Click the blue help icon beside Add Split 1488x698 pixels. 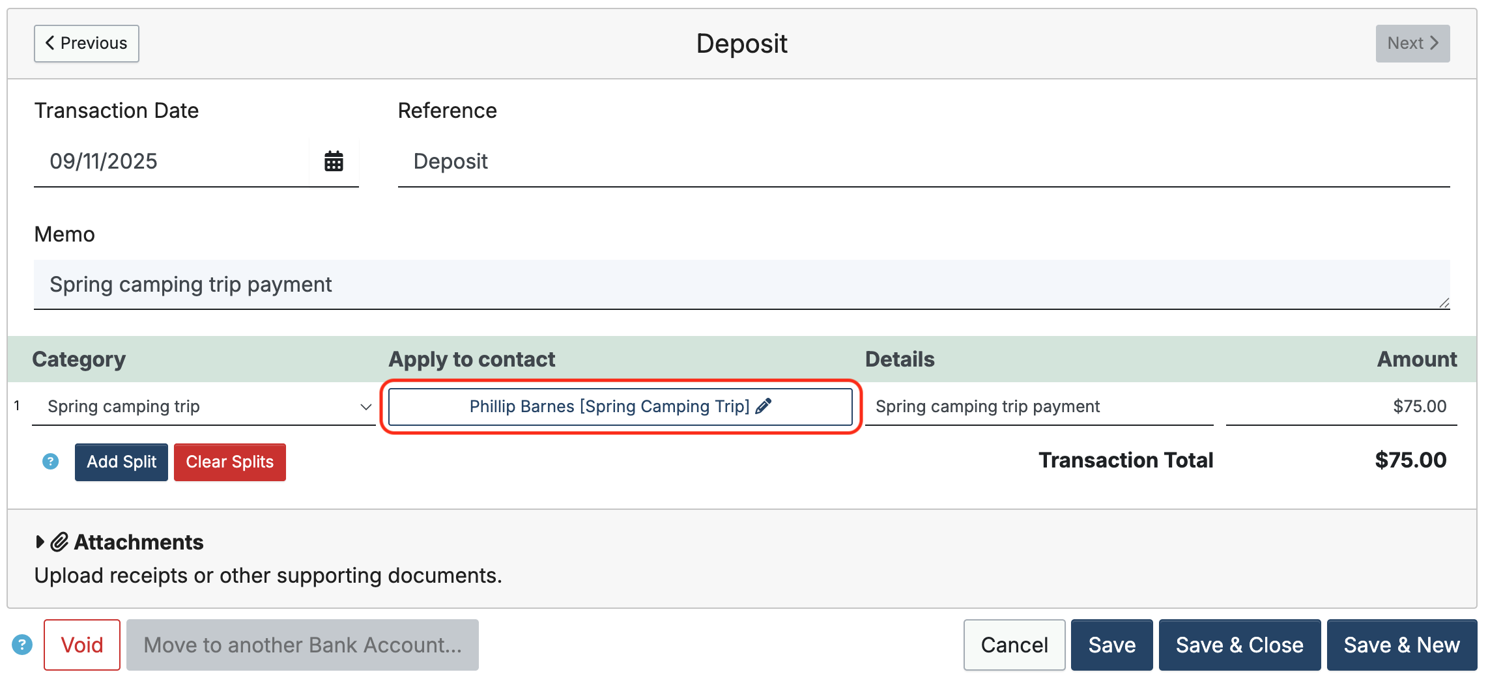pos(50,462)
